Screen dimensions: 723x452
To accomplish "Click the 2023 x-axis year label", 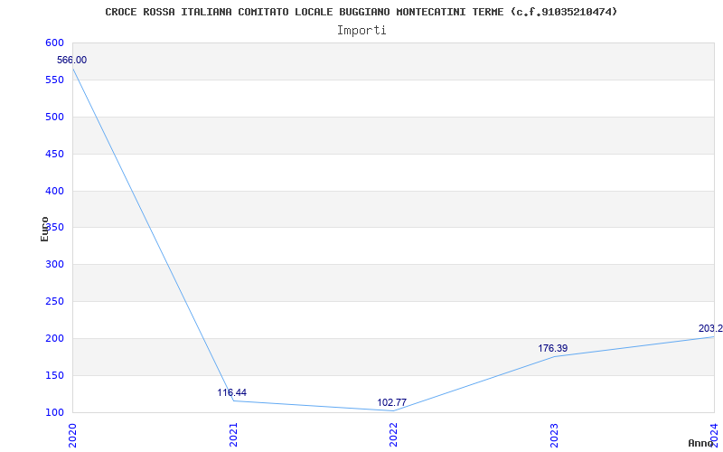I will coord(554,435).
